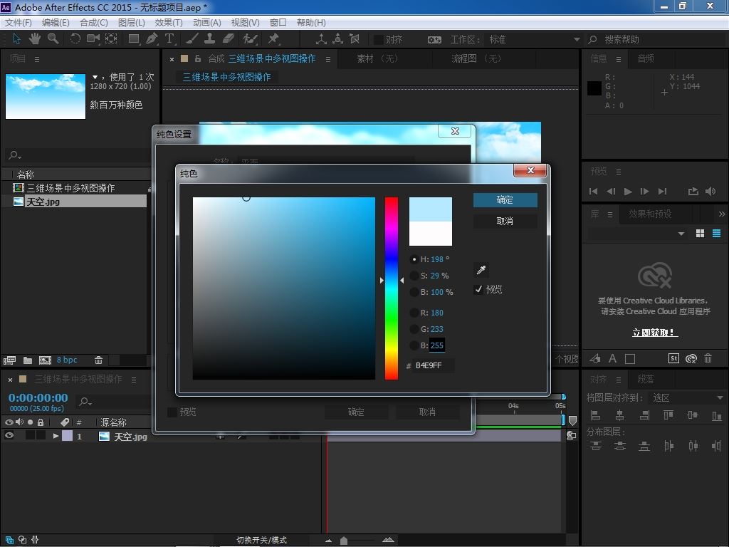Click 取消 in the color picker dialog
This screenshot has width=729, height=547.
(x=505, y=222)
